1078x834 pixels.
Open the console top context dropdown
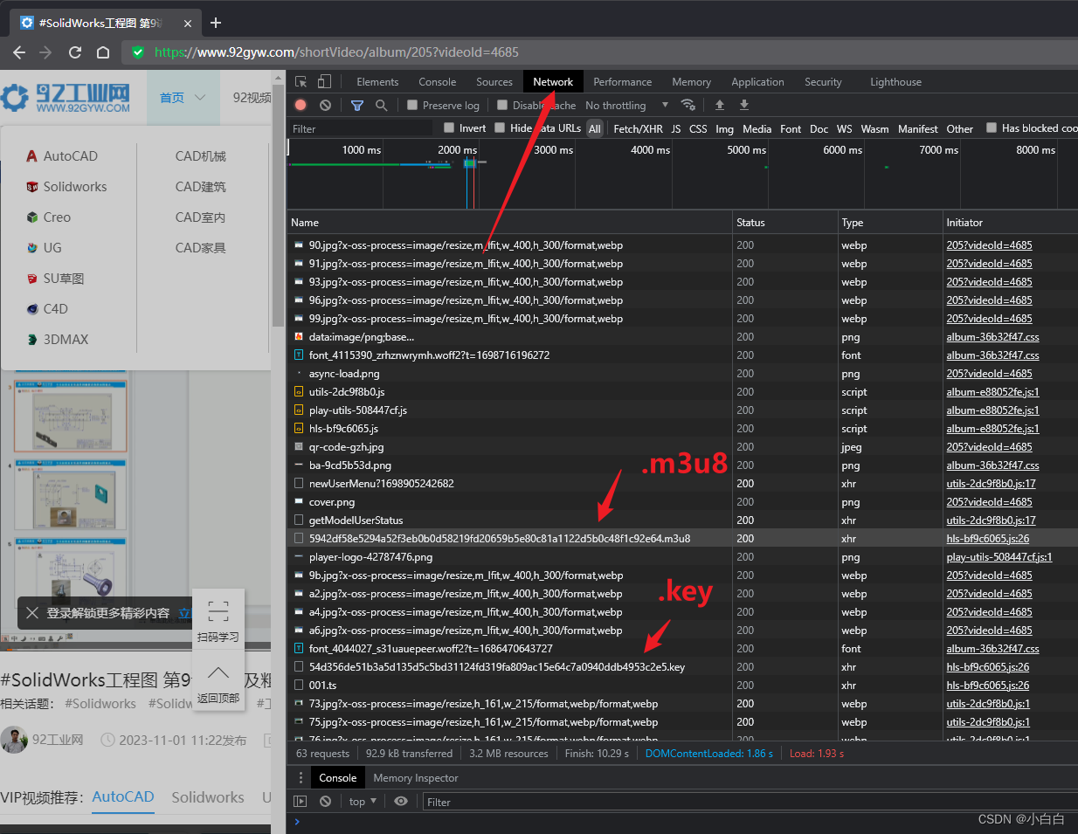(x=363, y=802)
